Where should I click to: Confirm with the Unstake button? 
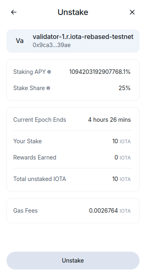(73, 261)
